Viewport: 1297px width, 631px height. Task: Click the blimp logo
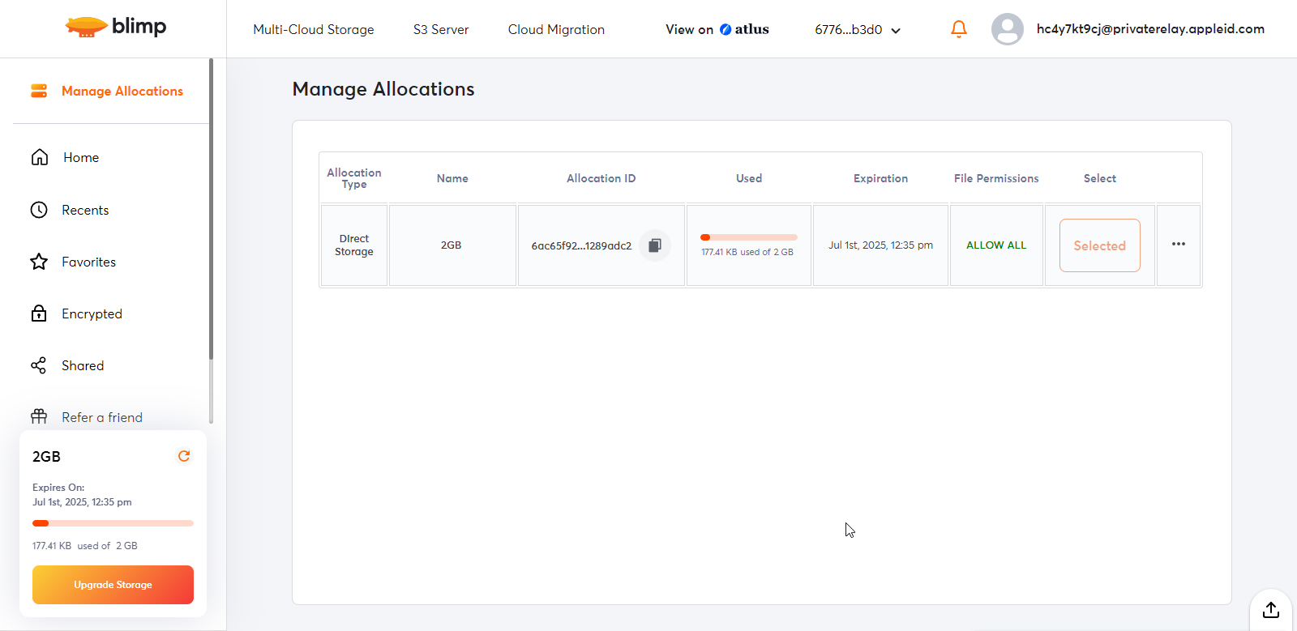pos(116,27)
